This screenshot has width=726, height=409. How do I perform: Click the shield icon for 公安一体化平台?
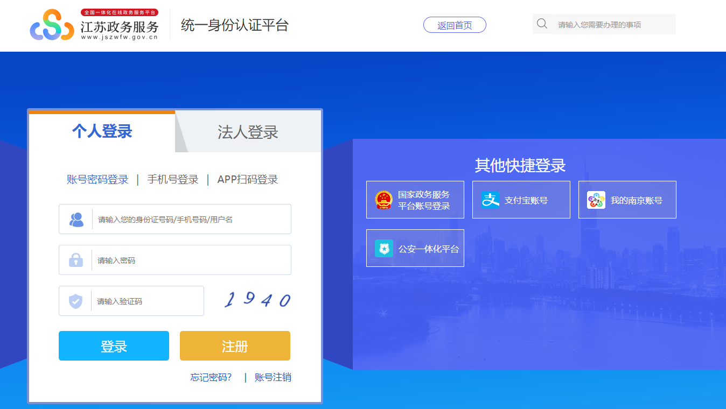(x=383, y=248)
